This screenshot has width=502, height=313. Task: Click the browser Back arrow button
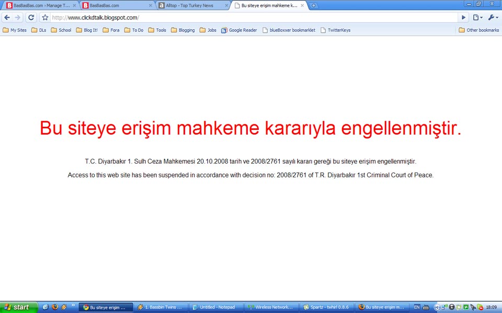point(7,17)
